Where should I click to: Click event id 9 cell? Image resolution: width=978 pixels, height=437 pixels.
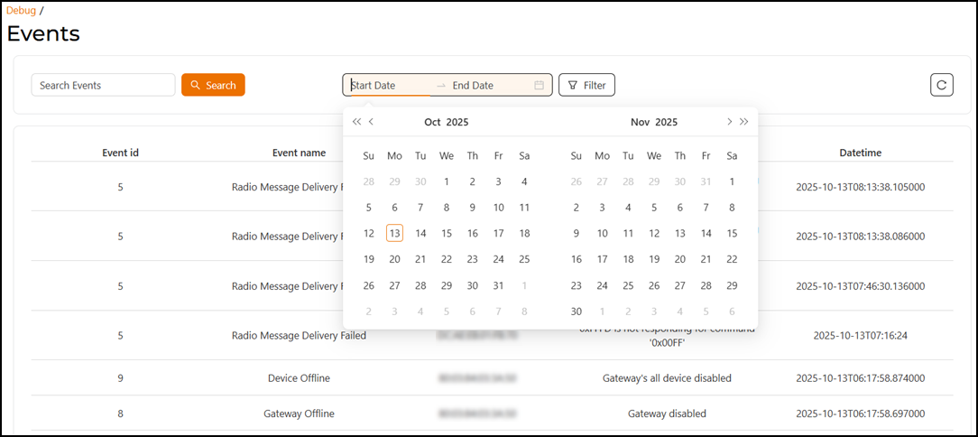[120, 378]
